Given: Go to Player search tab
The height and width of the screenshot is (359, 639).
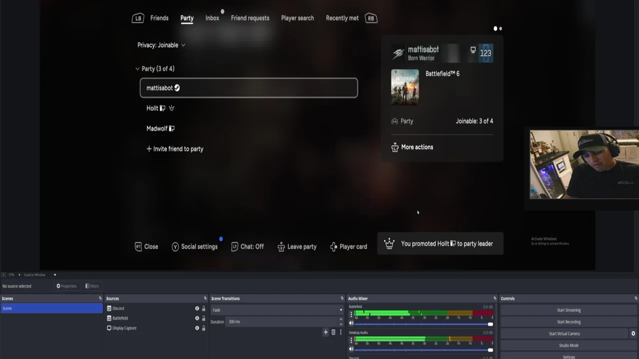Looking at the screenshot, I should click(298, 18).
